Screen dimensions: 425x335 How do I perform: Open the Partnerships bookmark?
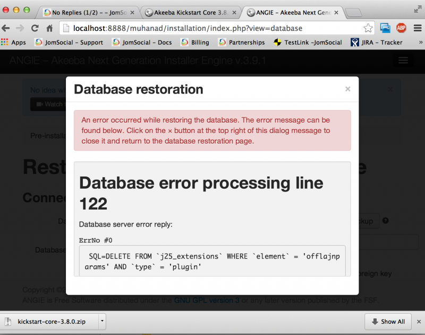[242, 43]
